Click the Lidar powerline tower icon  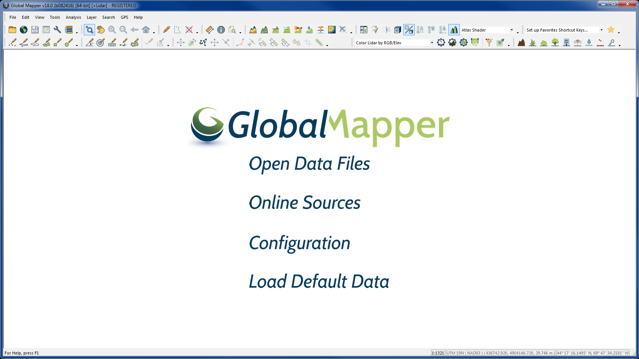point(578,42)
